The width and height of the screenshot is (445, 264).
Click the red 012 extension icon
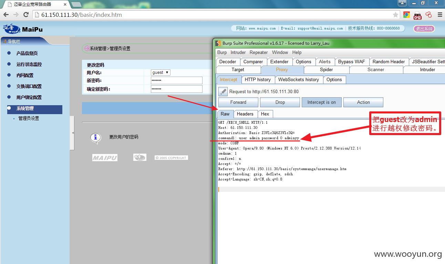417,15
